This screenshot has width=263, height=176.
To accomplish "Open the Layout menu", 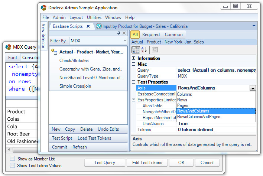I will coord(76,17).
